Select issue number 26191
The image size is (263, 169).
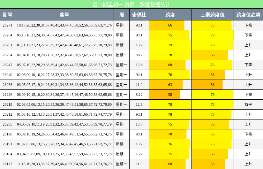(x=8, y=144)
